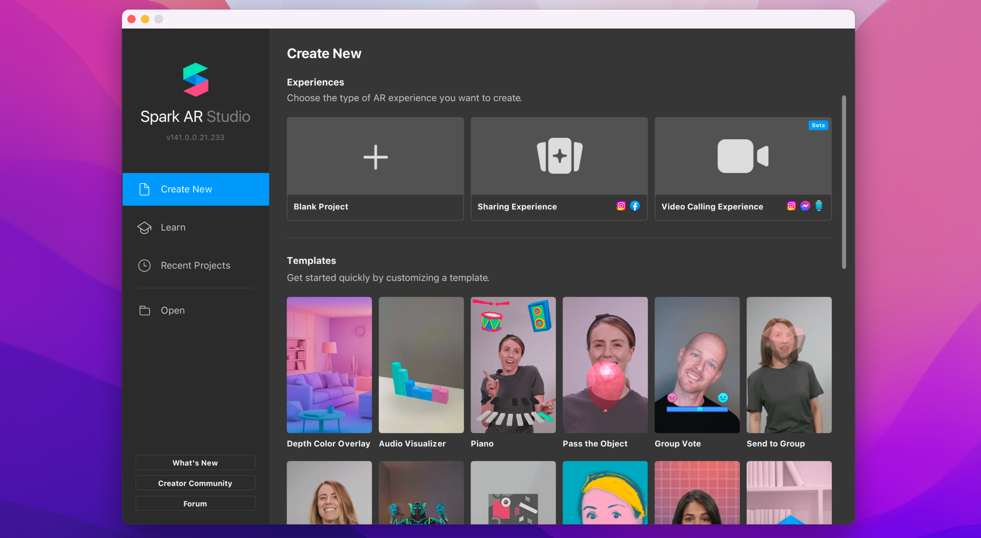Click the Recent Projects clock icon
This screenshot has width=981, height=538.
(144, 266)
